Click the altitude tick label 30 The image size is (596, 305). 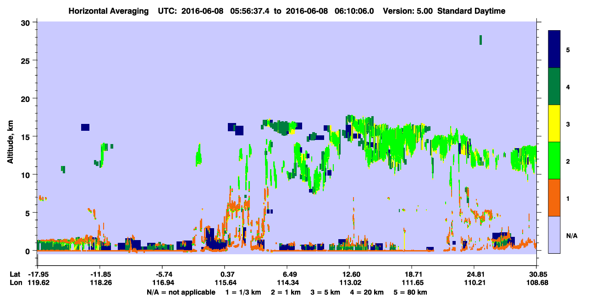(x=27, y=22)
